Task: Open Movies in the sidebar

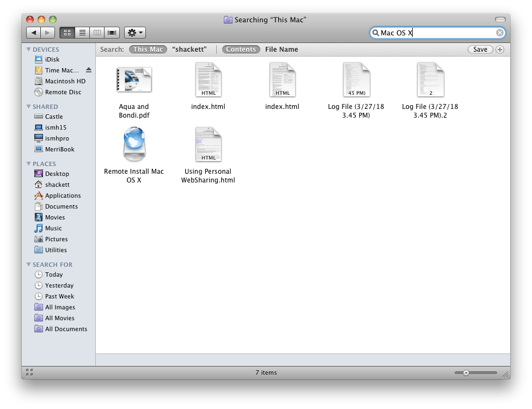Action: (x=58, y=217)
